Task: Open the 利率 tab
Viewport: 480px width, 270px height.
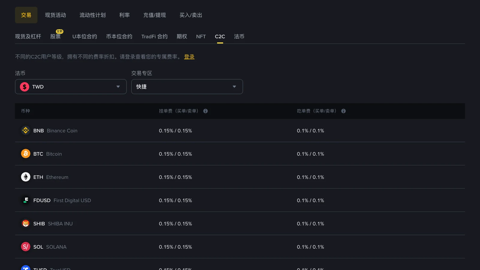Action: 124,15
